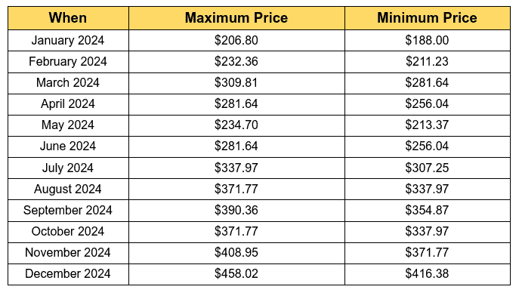Click the December 2024 row label

(x=68, y=273)
